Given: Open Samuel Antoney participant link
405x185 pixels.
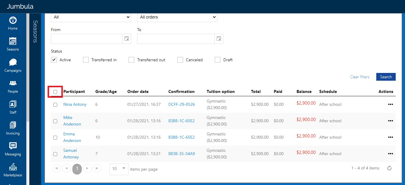Looking at the screenshot, I should tap(71, 154).
